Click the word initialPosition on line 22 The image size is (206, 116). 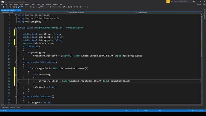click(x=48, y=81)
